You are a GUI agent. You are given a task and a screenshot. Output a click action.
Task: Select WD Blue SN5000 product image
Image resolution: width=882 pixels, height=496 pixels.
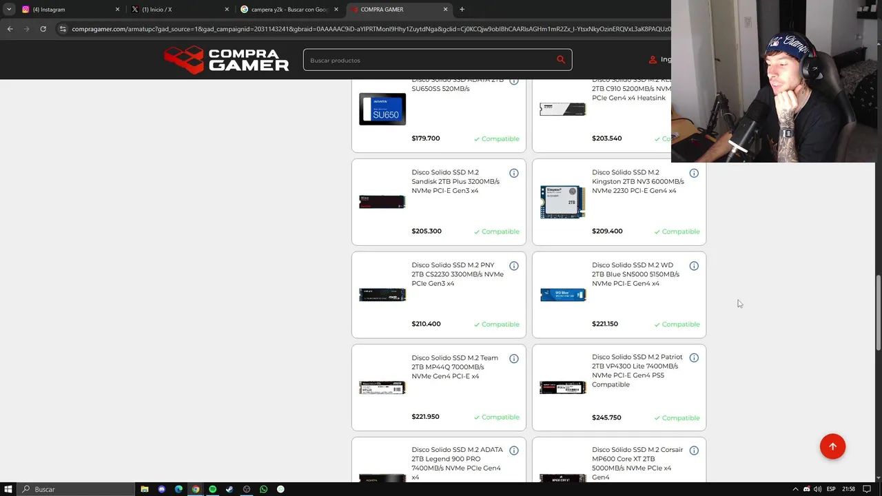(x=563, y=295)
